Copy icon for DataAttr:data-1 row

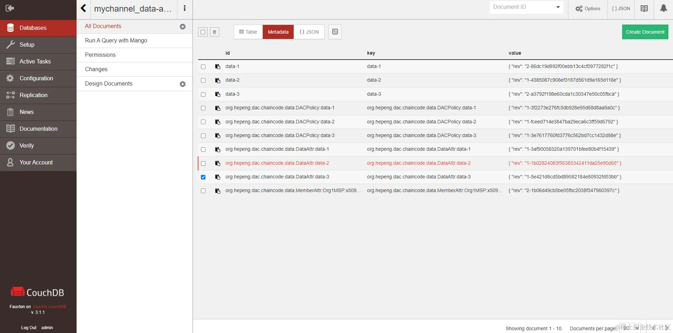218,149
